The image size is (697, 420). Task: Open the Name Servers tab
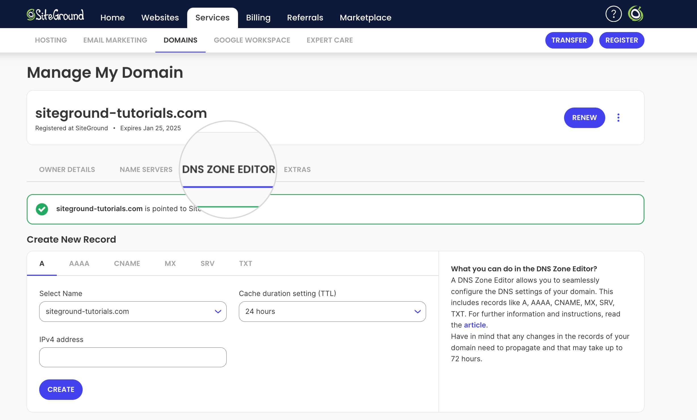[x=146, y=169]
